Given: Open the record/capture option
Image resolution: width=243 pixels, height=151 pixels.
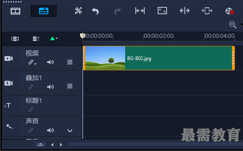Looking at the screenshot, I should click(230, 11).
